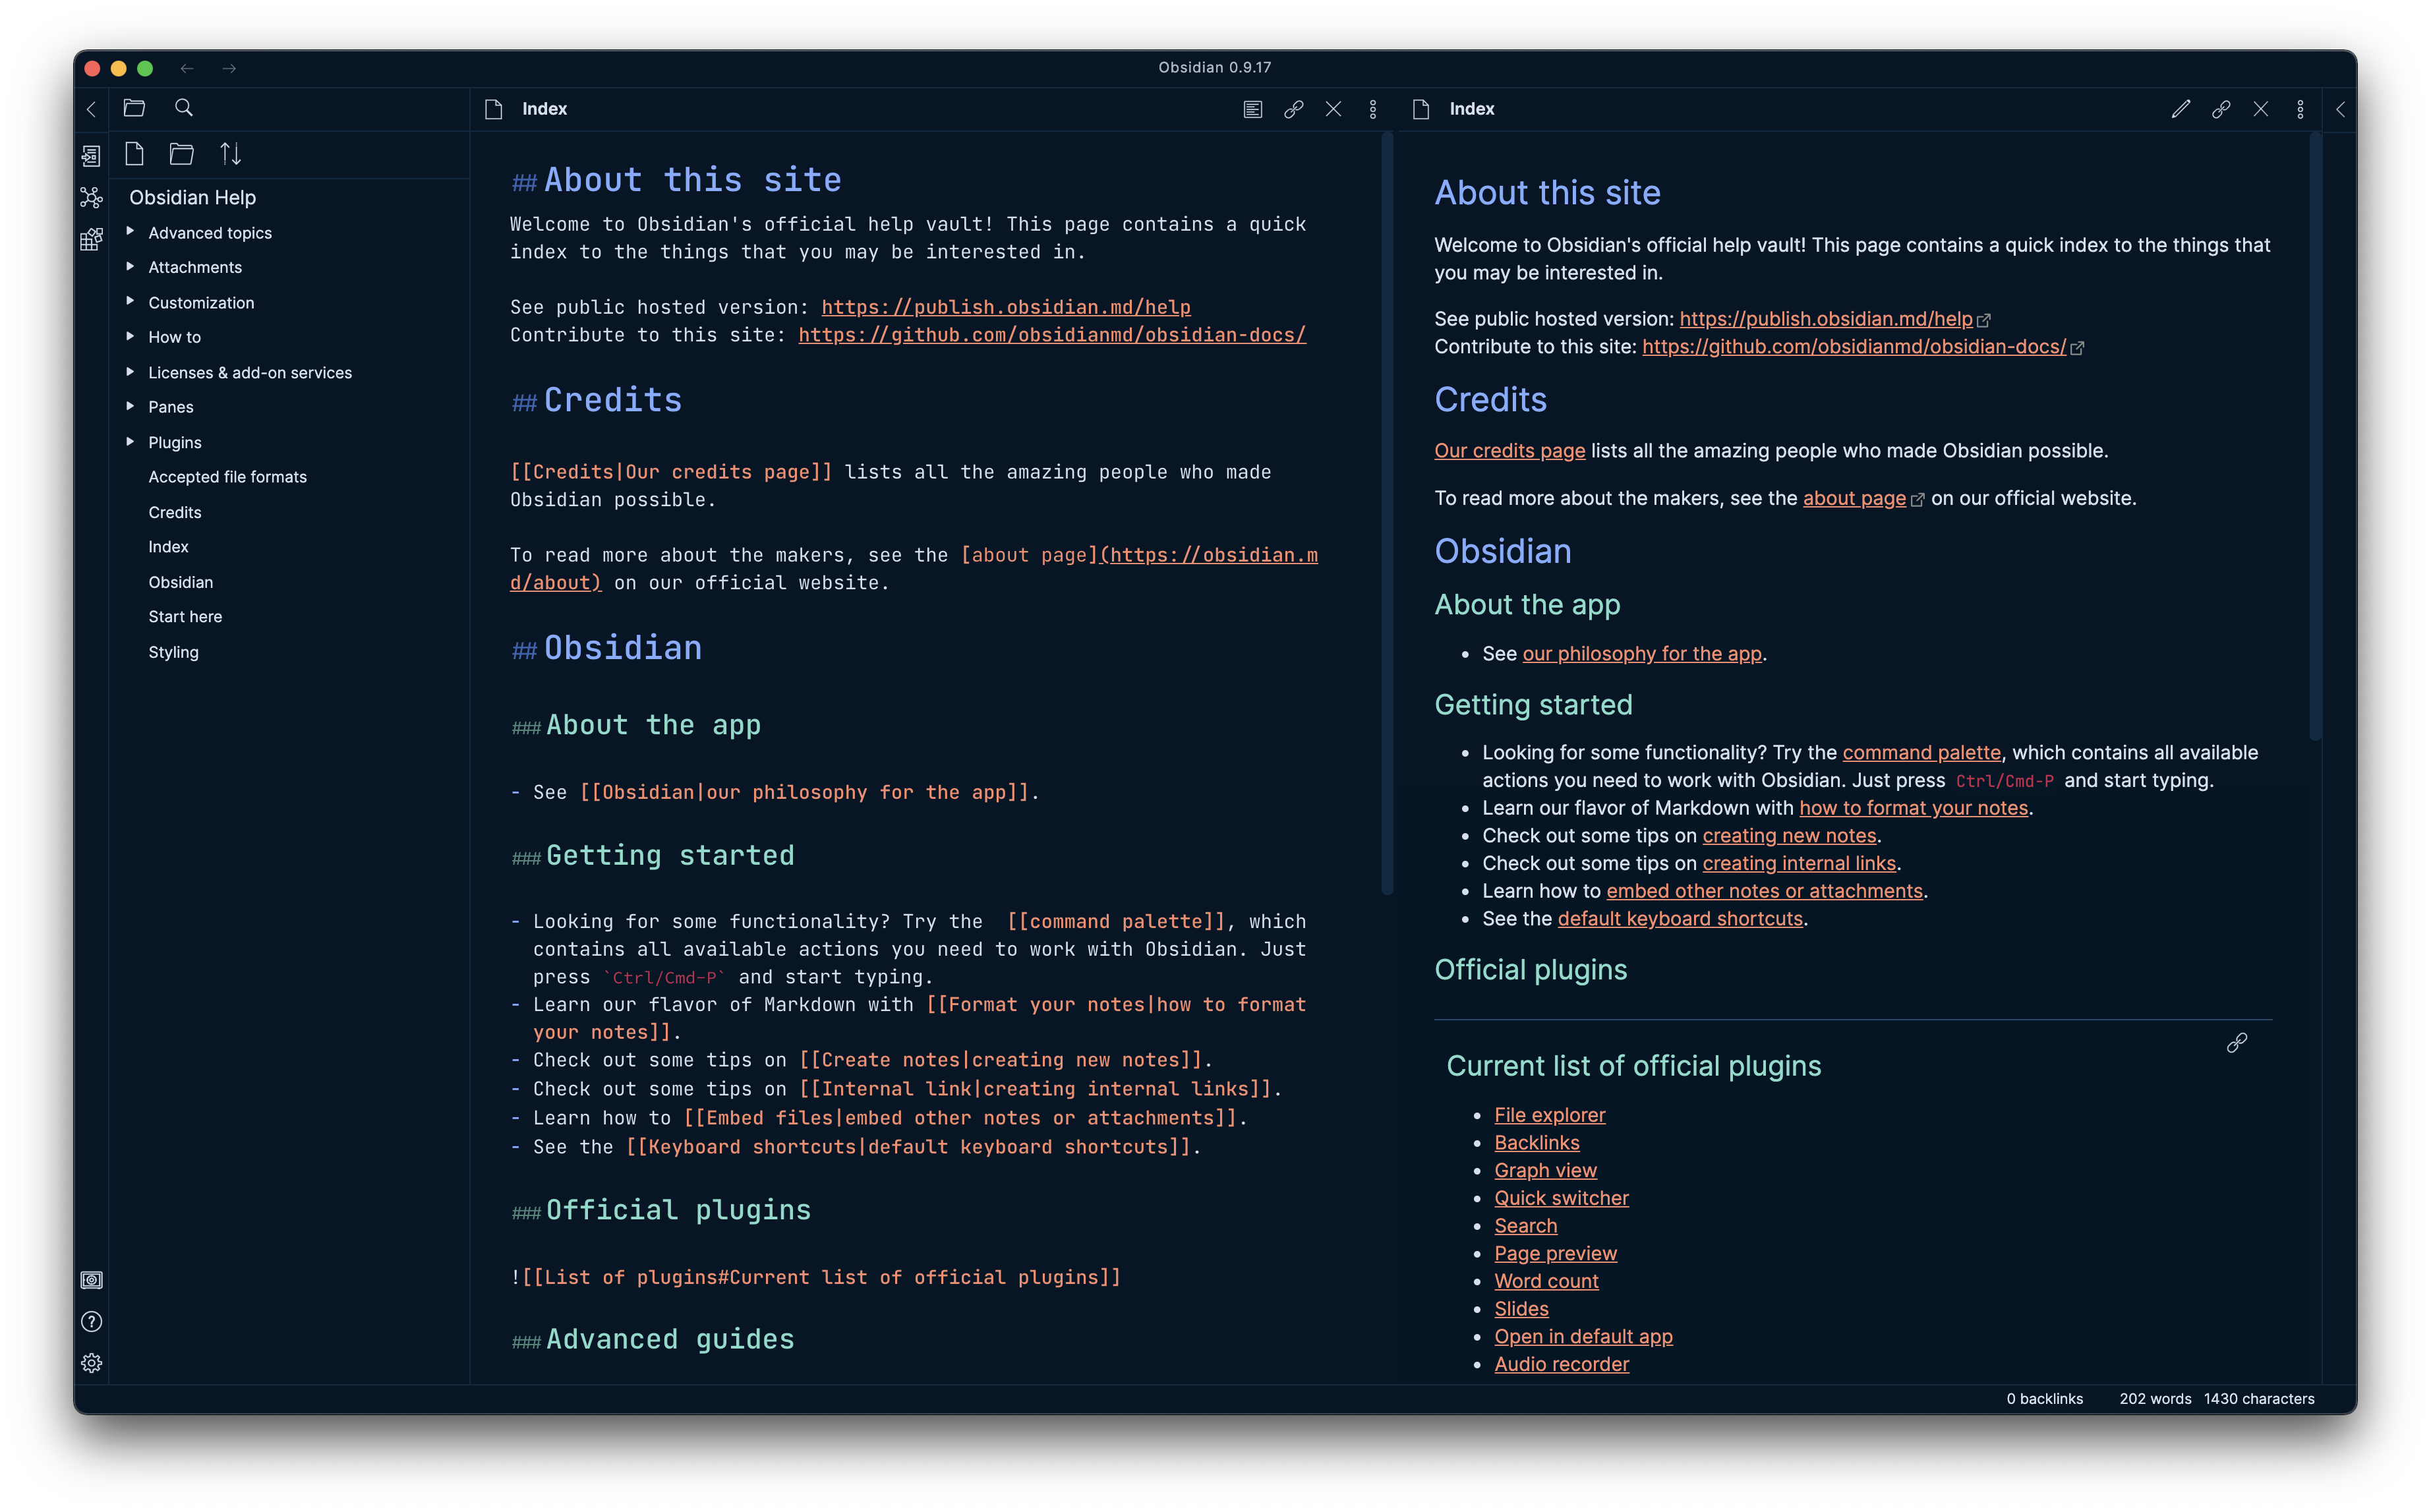2431x1512 pixels.
Task: Change sort order in file explorer
Action: tap(230, 154)
